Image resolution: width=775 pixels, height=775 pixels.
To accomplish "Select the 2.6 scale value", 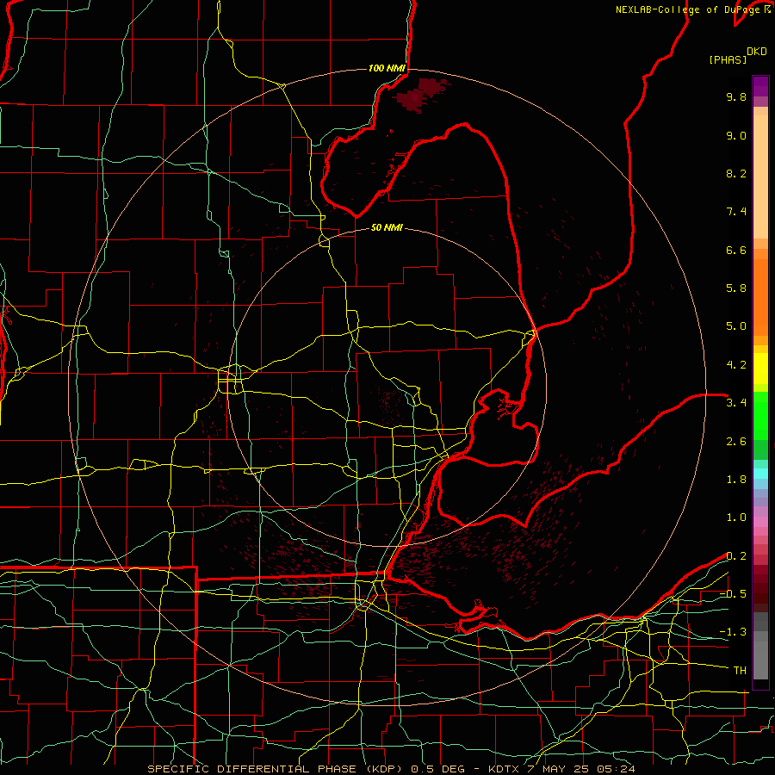I will click(x=736, y=442).
